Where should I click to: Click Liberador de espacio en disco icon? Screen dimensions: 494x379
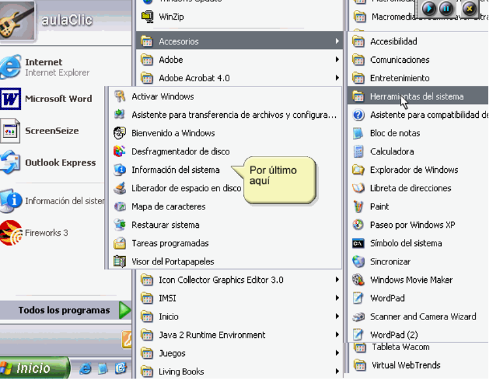coord(120,188)
